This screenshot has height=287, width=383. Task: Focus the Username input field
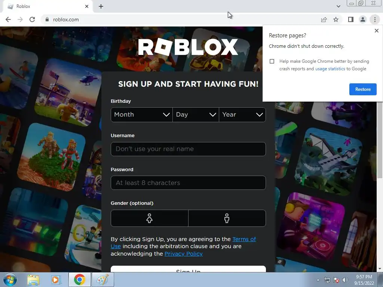click(x=188, y=149)
